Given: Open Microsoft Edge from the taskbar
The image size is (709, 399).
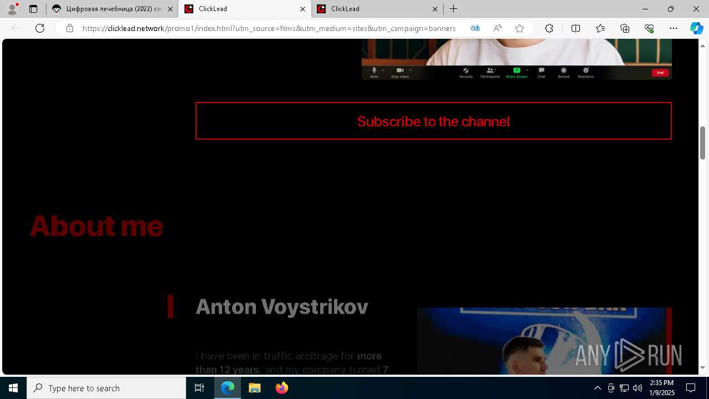Looking at the screenshot, I should pos(228,388).
